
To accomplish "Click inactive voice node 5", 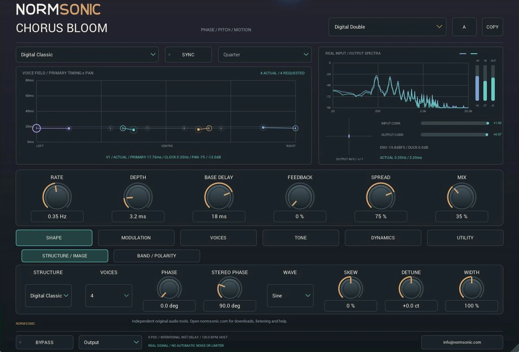I will [x=110, y=128].
